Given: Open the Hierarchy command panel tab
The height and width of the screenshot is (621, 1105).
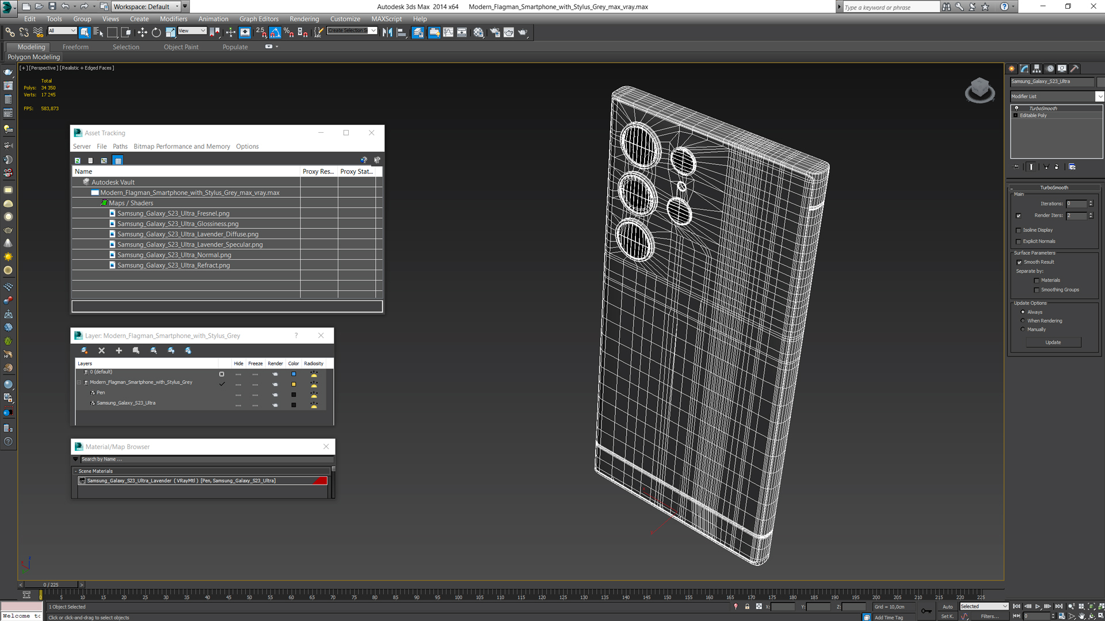Looking at the screenshot, I should point(1037,68).
